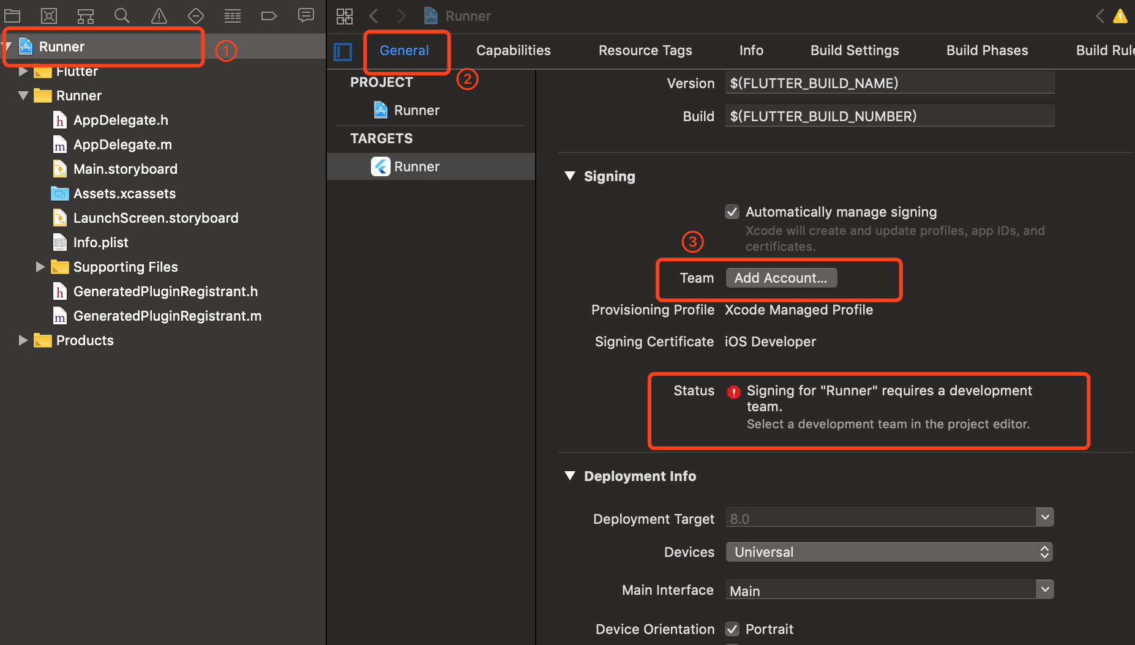Show the Issue navigator warning icon
Screen dimensions: 1135x645
[159, 16]
